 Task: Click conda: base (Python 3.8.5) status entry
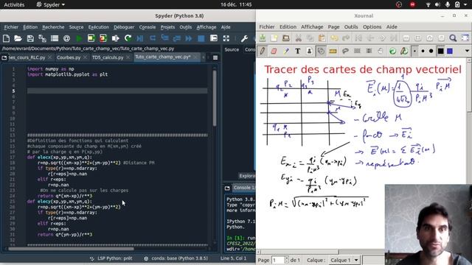(176, 258)
